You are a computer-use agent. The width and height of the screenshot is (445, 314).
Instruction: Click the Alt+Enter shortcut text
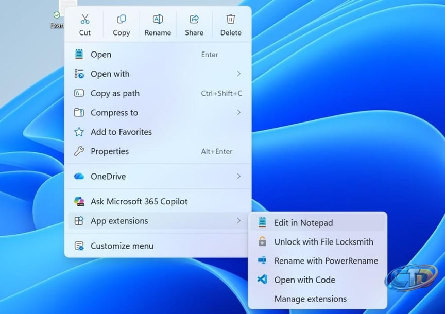217,151
